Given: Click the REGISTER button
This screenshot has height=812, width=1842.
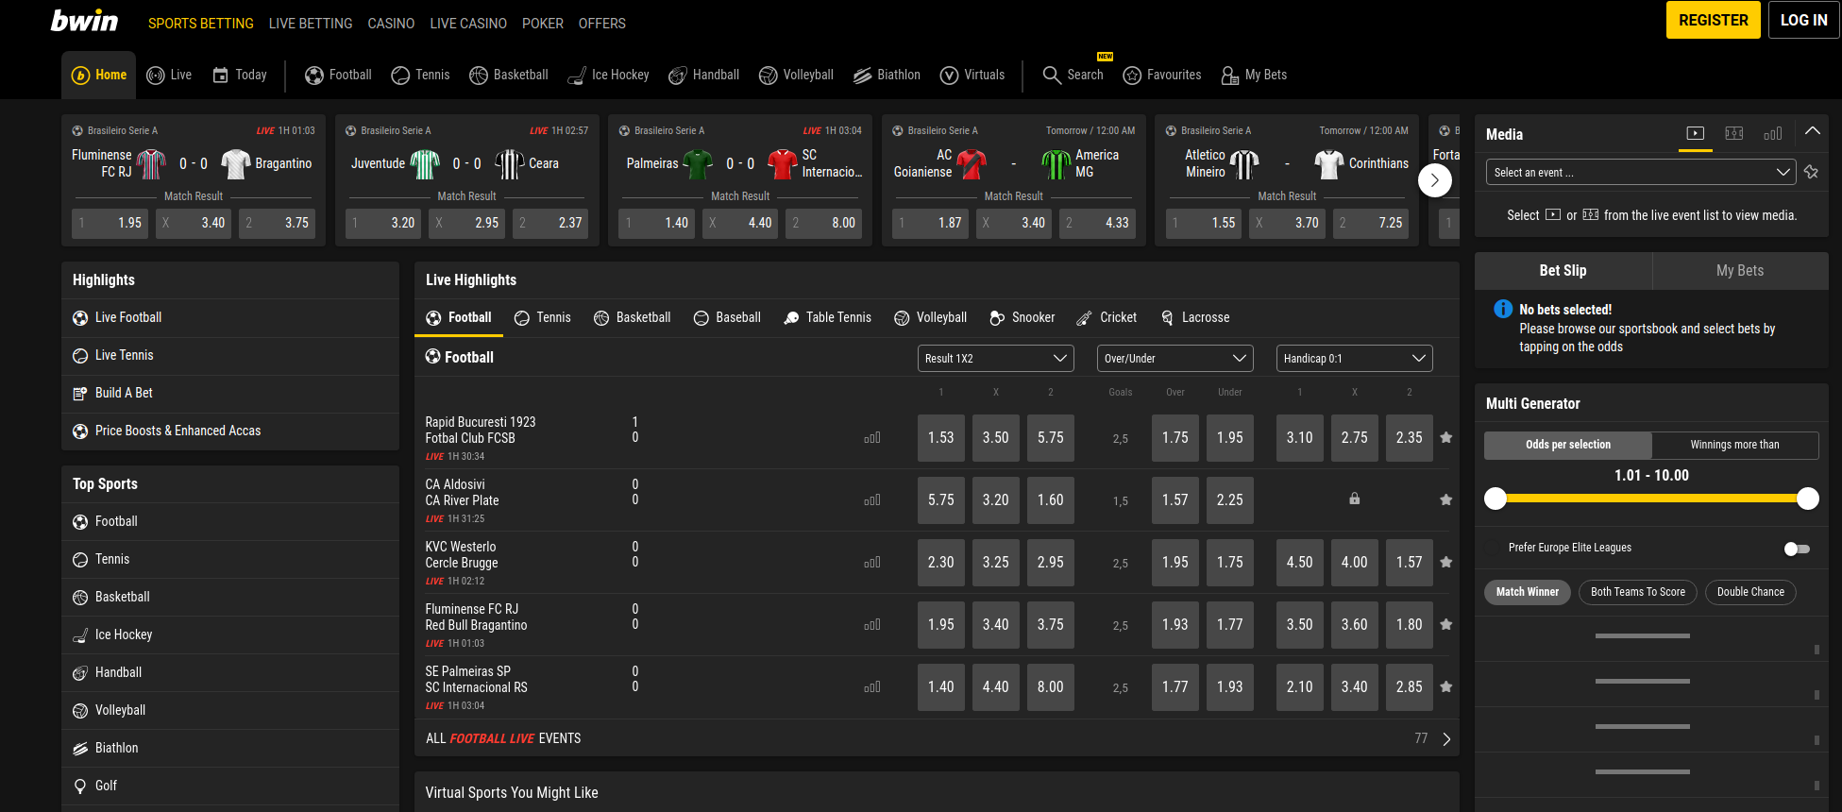Looking at the screenshot, I should (1713, 20).
